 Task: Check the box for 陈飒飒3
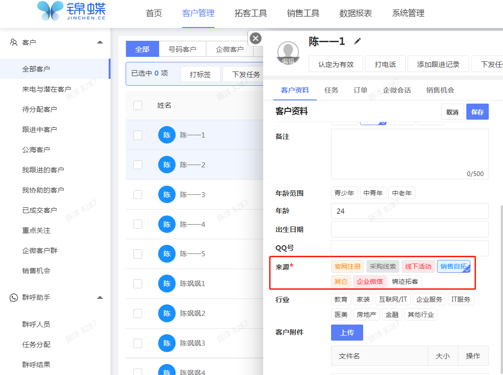click(138, 343)
